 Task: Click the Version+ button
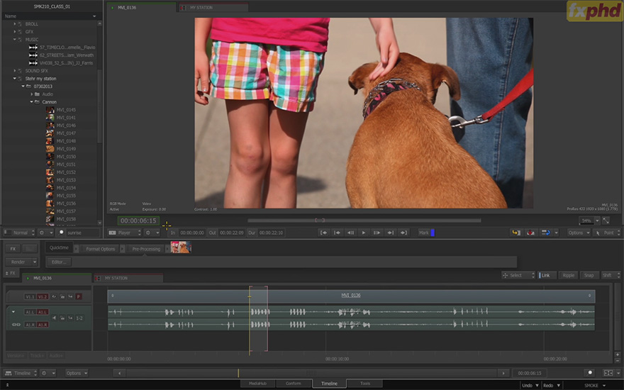click(16, 355)
